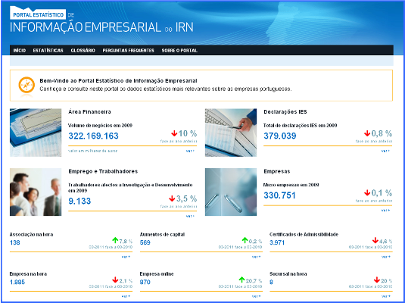
Task: Click red arrow next to 4,6 %
Action: 375,240
